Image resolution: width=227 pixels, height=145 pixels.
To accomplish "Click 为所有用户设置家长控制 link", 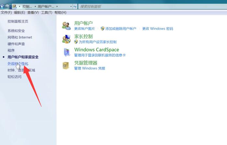I will (x=98, y=42).
